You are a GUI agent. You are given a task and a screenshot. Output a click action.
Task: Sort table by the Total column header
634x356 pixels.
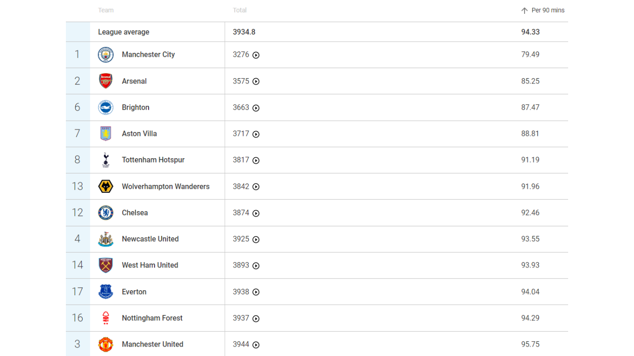pyautogui.click(x=240, y=10)
